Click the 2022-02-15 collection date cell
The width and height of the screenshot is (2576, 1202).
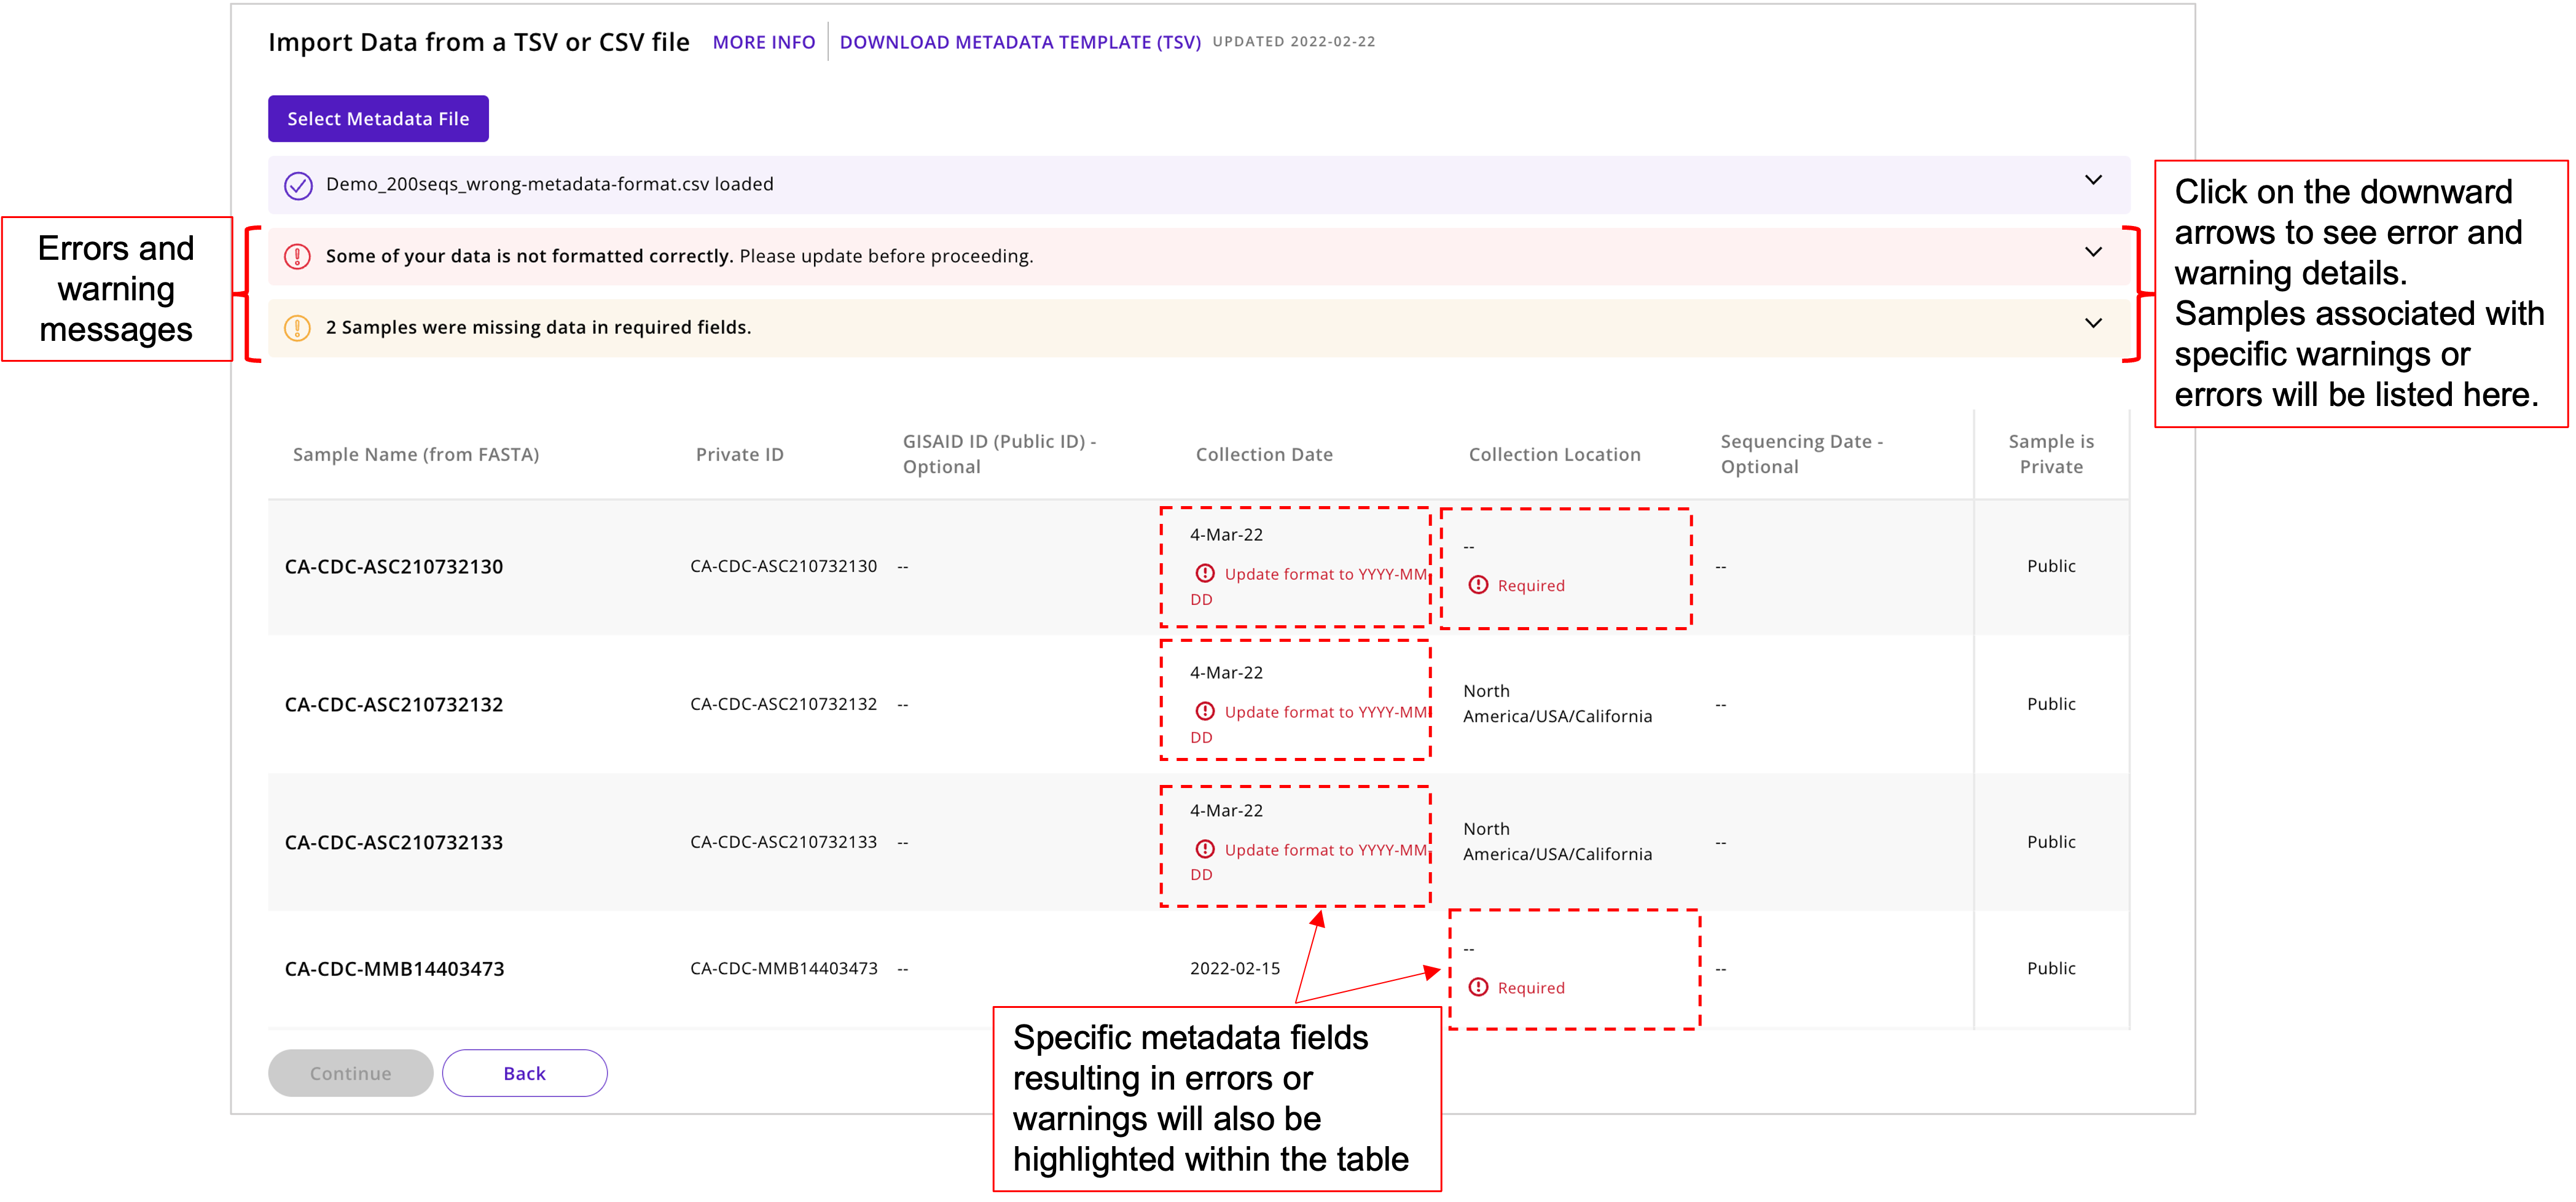pos(1235,968)
